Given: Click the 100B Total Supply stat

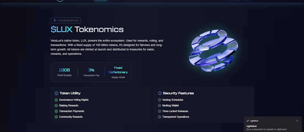Looking at the screenshot, I should tap(64, 72).
